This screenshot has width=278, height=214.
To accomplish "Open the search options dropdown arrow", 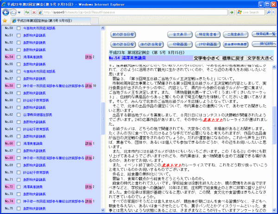I will click(x=273, y=12).
